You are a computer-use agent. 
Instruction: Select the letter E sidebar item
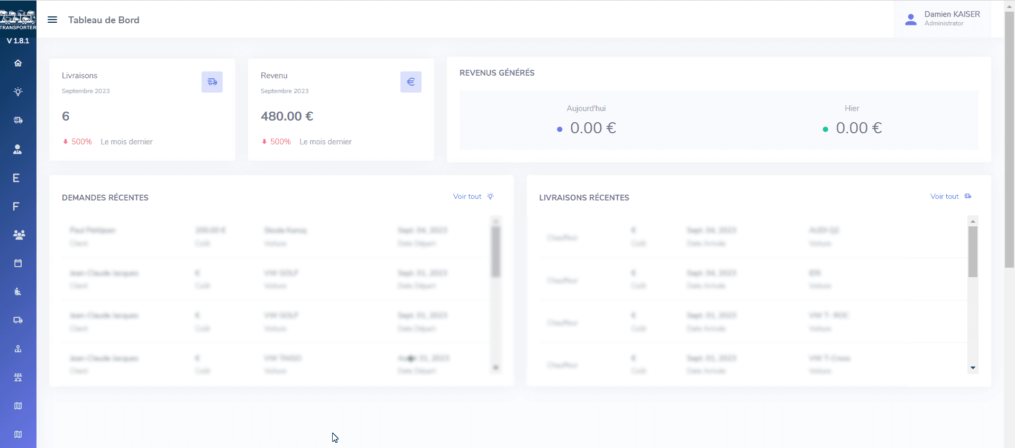(x=16, y=178)
